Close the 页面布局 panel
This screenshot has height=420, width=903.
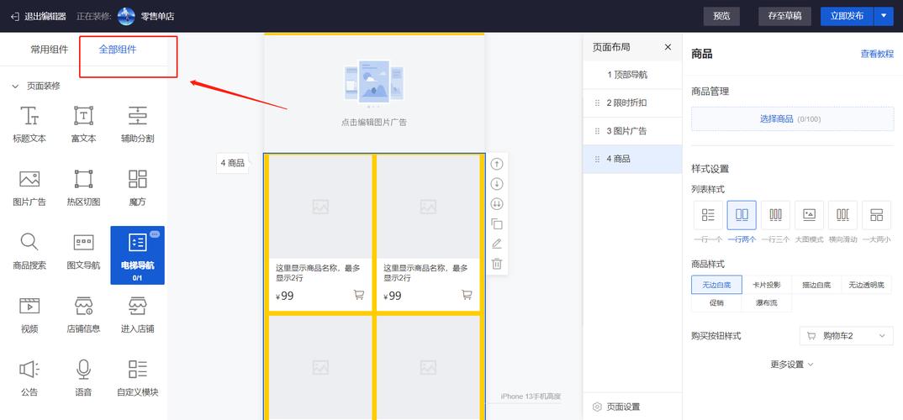click(668, 47)
